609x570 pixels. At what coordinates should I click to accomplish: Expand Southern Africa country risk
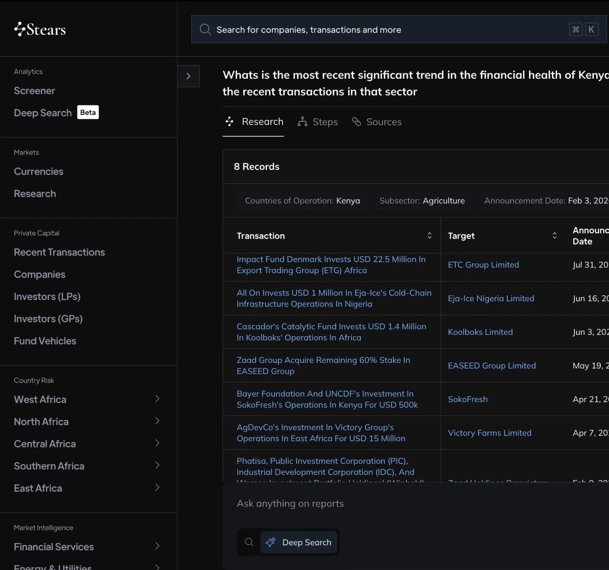[157, 465]
